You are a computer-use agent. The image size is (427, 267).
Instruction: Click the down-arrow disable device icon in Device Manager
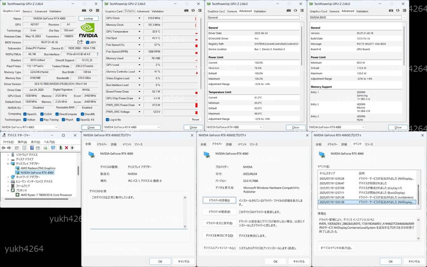click(x=72, y=148)
